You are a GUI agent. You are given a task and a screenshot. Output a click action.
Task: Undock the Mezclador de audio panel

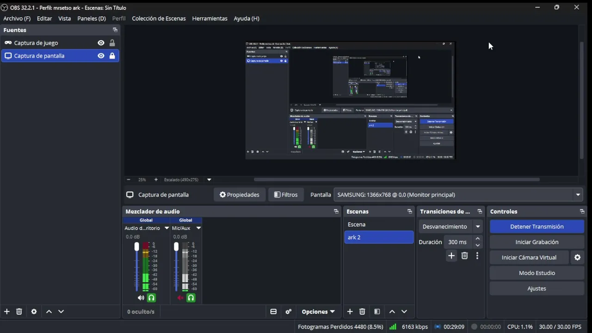(x=336, y=211)
